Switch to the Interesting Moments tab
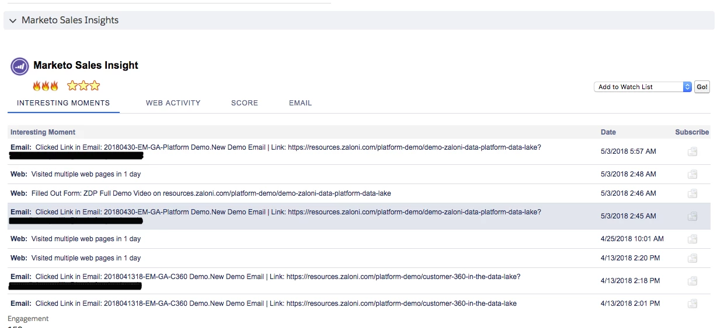 pos(63,103)
